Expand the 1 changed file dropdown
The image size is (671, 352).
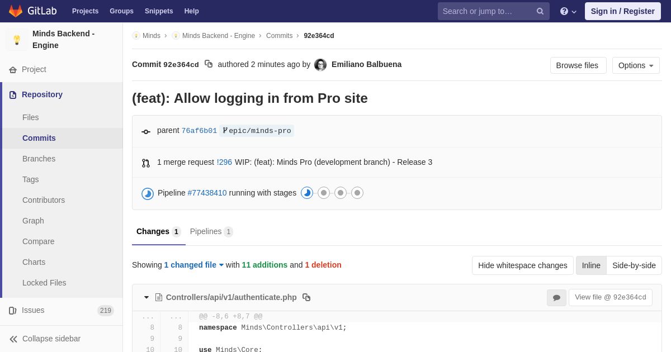tap(194, 265)
